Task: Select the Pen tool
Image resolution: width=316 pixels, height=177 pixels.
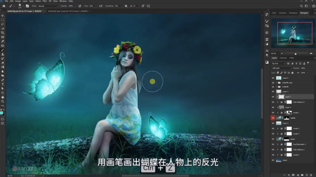Action: [x=3, y=80]
